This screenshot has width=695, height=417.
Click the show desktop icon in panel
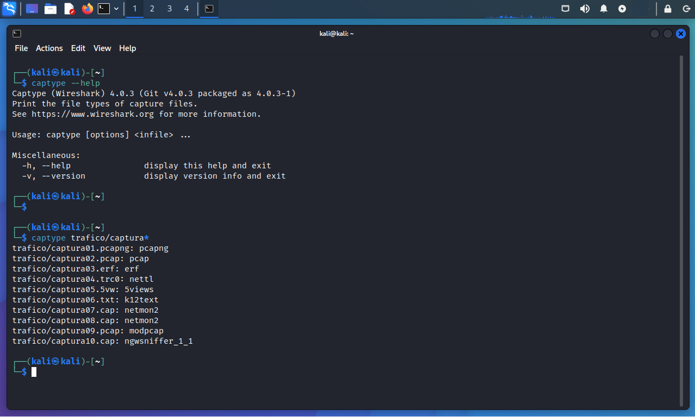pyautogui.click(x=32, y=9)
